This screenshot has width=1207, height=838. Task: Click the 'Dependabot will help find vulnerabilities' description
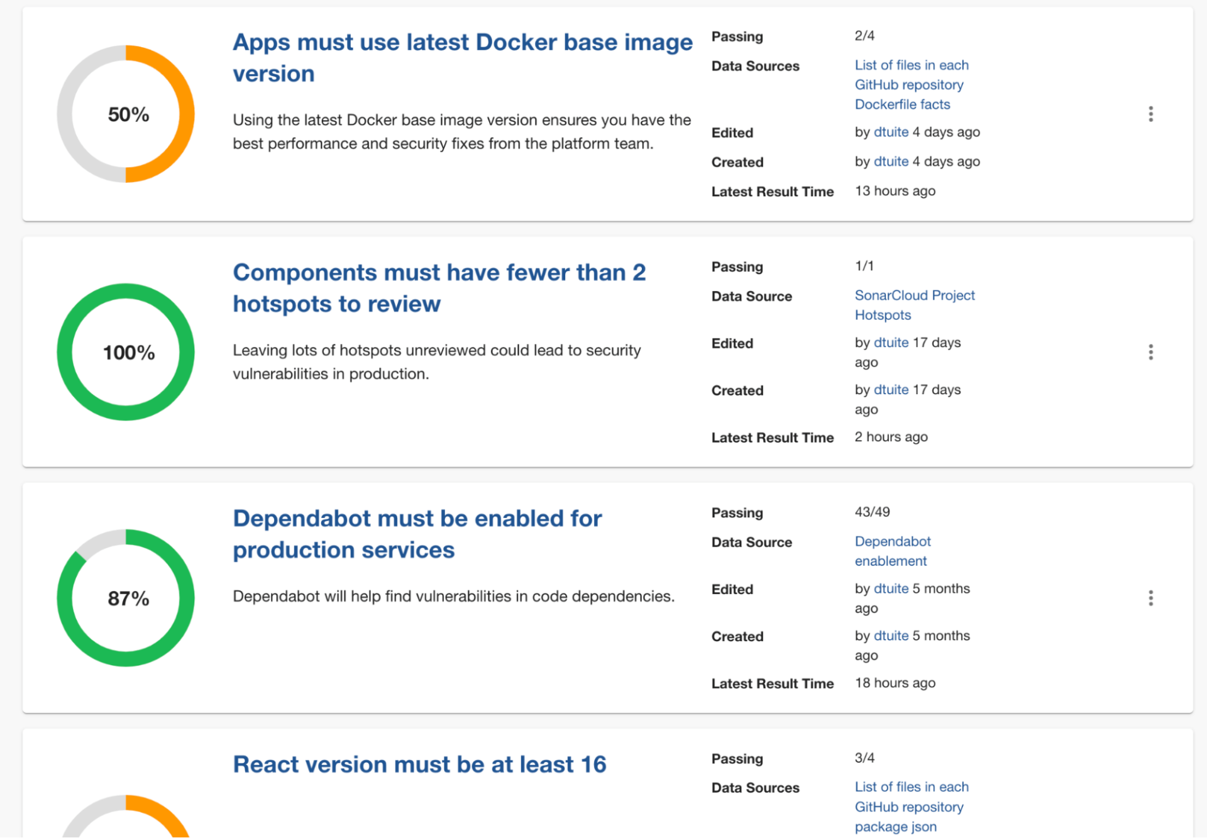453,596
